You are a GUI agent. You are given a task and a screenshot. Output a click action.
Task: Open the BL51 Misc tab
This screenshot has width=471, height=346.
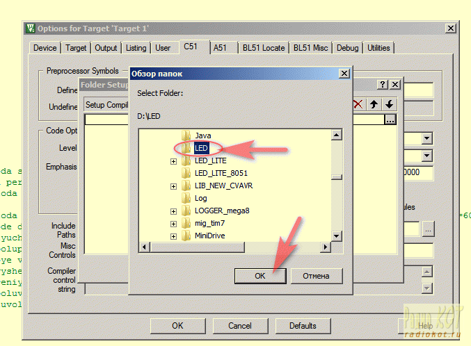(x=310, y=48)
